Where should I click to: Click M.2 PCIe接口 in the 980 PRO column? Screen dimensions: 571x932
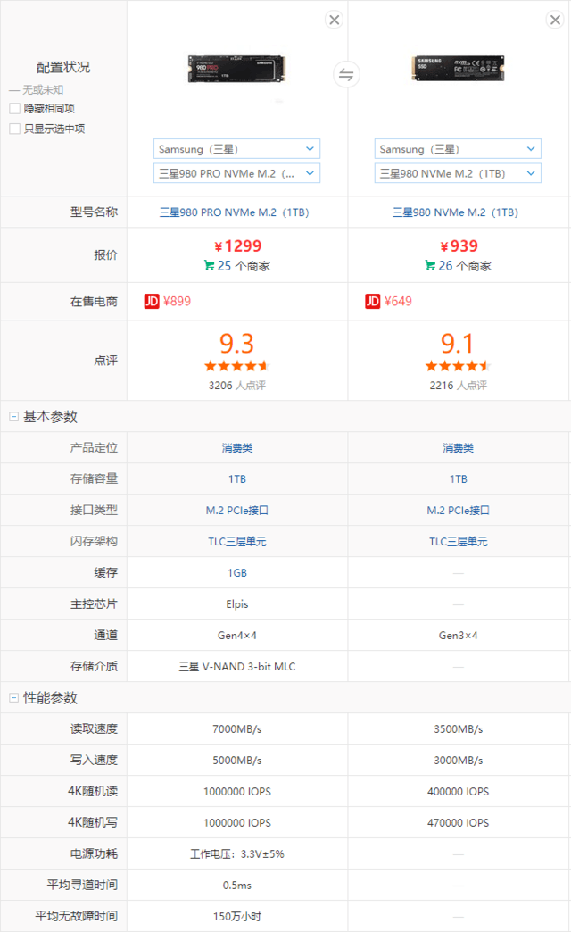[237, 511]
